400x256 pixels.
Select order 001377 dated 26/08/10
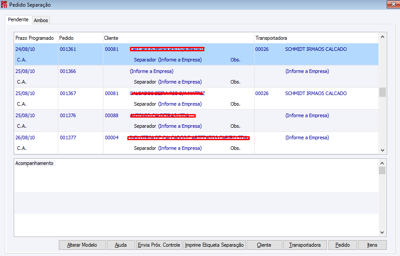pyautogui.click(x=196, y=143)
